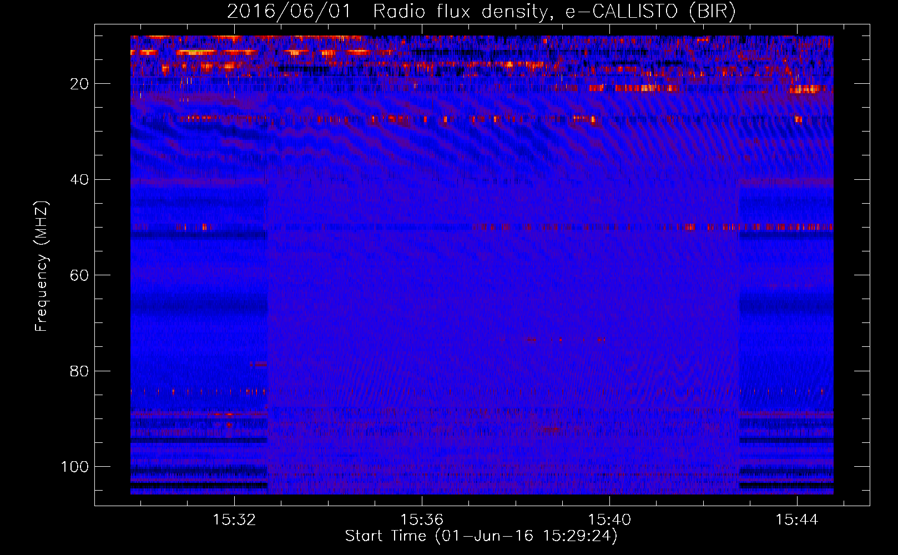Click the '40' frequency tick label
Screen dimensions: 898x555
[79, 180]
